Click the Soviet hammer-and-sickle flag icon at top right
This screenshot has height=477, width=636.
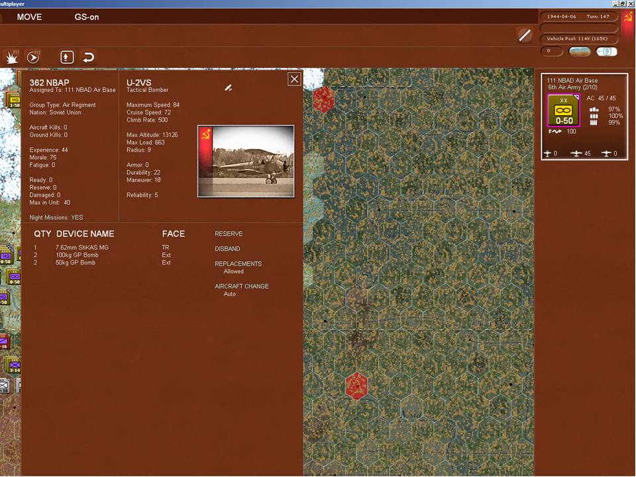(x=628, y=17)
